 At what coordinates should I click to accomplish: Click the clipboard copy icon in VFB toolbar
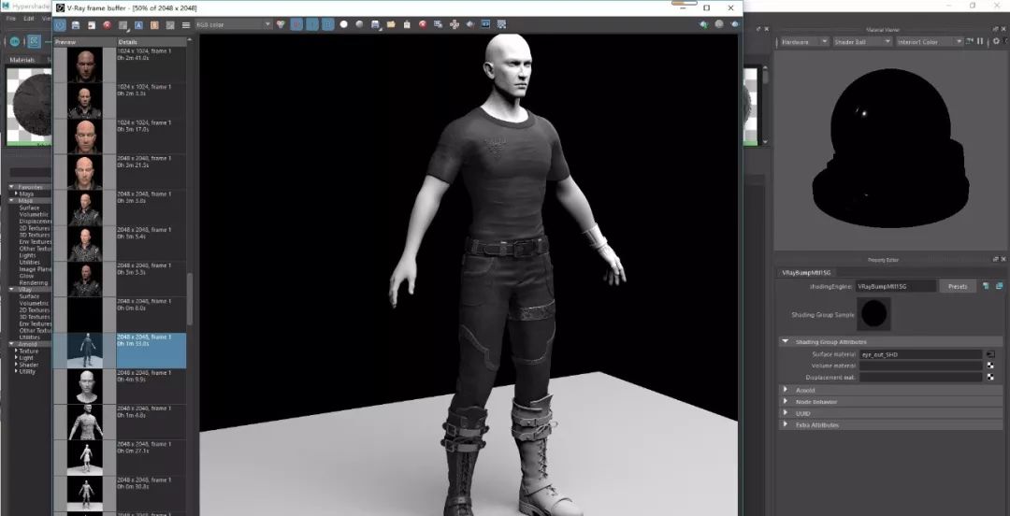[x=407, y=24]
